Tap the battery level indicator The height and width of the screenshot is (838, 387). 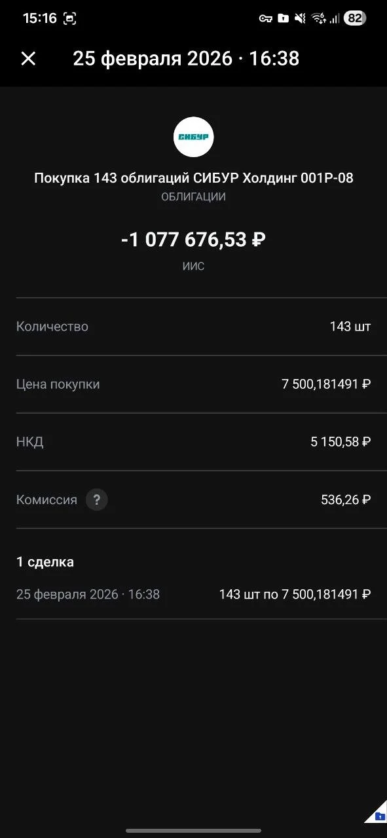click(354, 18)
